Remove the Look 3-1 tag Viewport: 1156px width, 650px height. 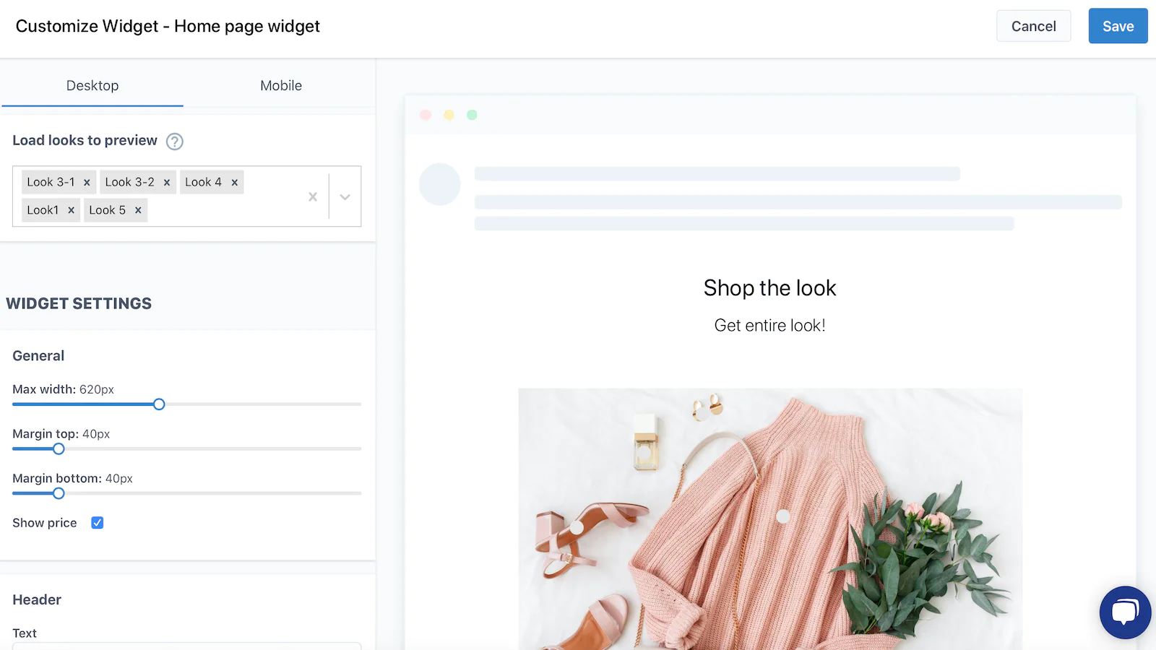pos(87,183)
